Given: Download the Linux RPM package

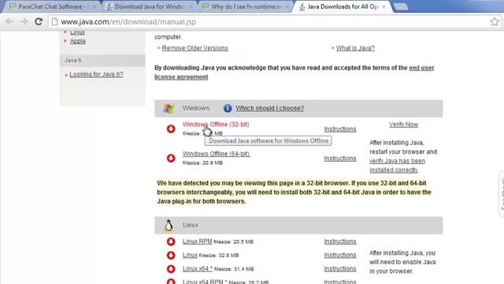Looking at the screenshot, I should (198, 241).
